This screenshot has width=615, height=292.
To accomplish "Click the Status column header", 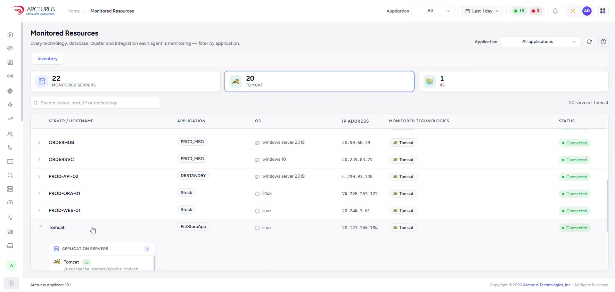I will pos(567,121).
